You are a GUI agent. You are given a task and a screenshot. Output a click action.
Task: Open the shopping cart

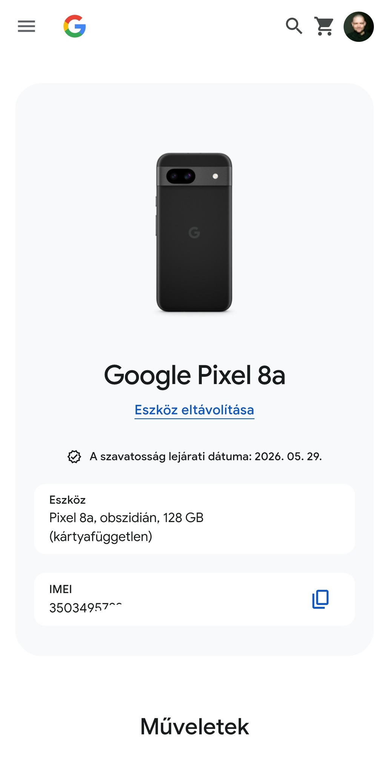tap(324, 26)
